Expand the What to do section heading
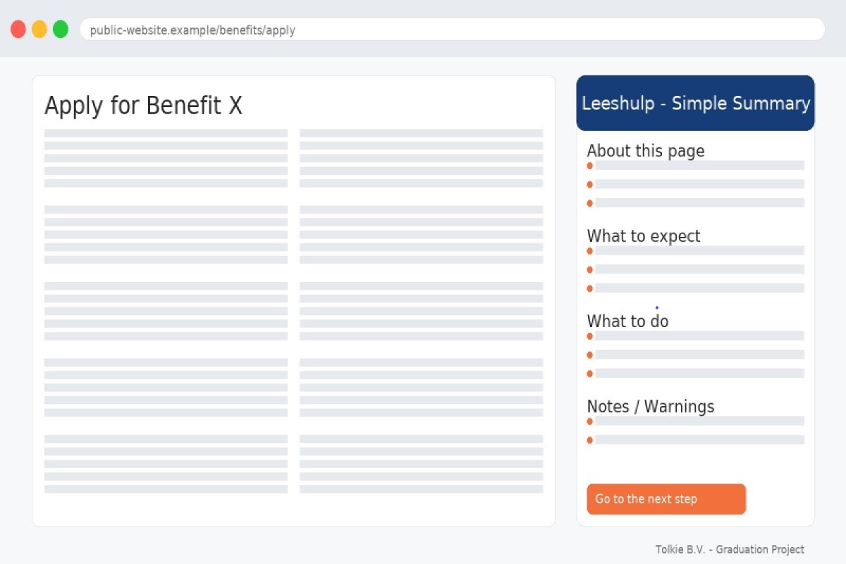 [627, 321]
